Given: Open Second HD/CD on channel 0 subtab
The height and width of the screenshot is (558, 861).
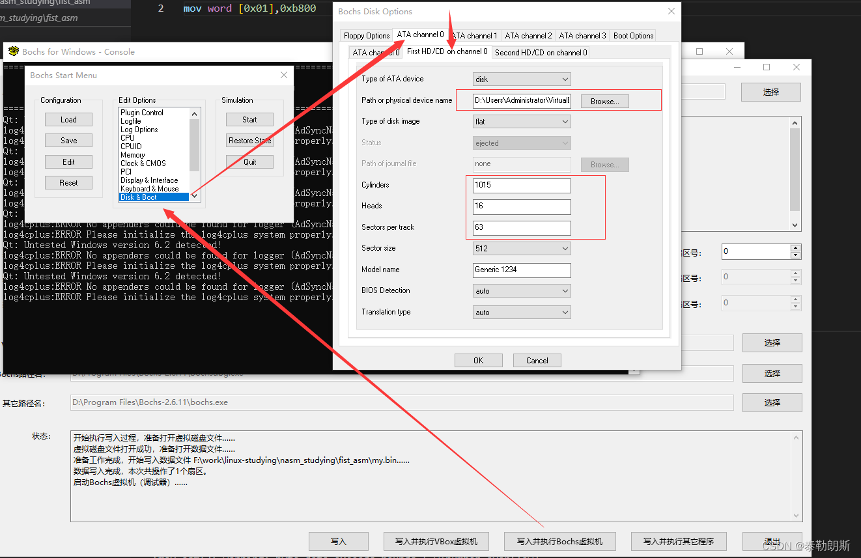Looking at the screenshot, I should [541, 53].
